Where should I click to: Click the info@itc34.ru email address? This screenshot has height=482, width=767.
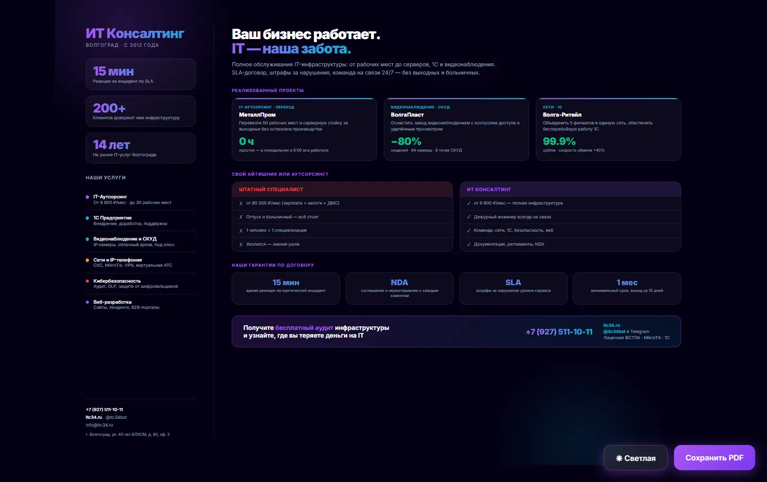(99, 425)
